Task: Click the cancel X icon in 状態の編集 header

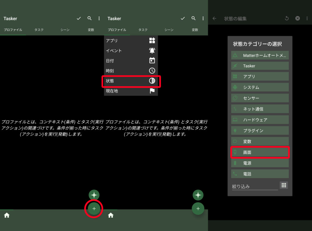Action: (x=297, y=19)
